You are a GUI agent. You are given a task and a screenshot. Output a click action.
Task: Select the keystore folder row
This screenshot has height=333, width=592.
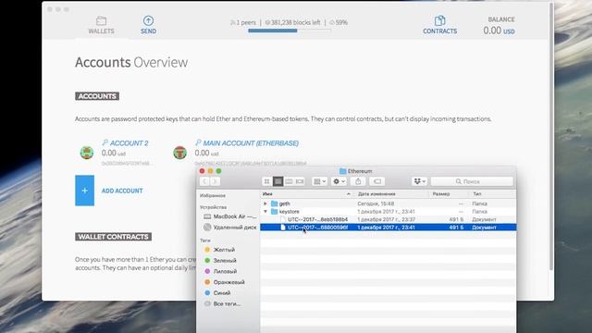pyautogui.click(x=388, y=212)
